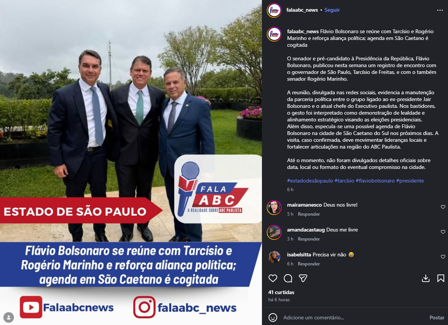Open the #flaviobolsonaro hashtag
The width and height of the screenshot is (448, 325).
coord(375,181)
